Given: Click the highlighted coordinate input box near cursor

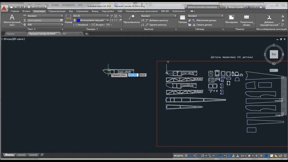Looking at the screenshot, I should pyautogui.click(x=133, y=75).
